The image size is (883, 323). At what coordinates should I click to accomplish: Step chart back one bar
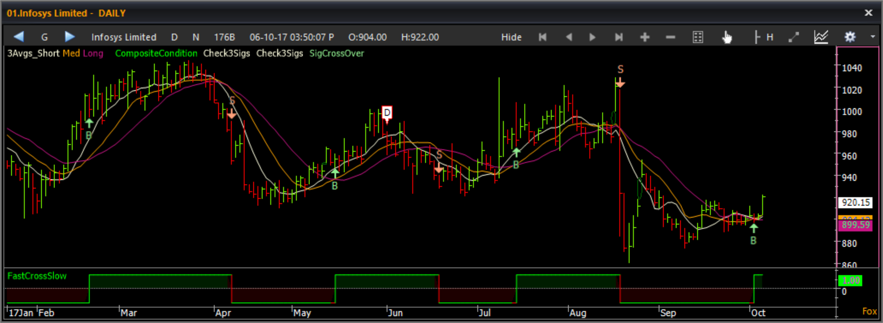pos(569,37)
